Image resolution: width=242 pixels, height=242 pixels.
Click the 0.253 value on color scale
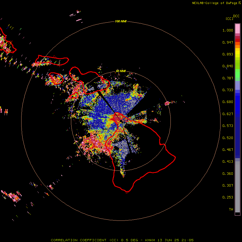point(228,197)
